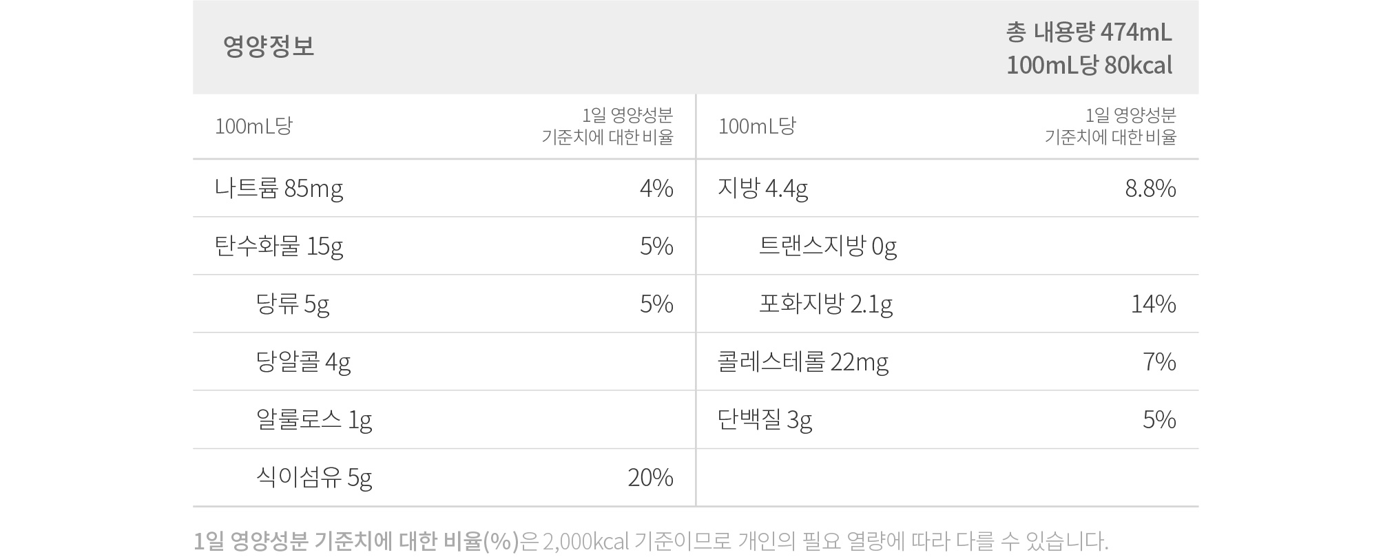Click the 나트륨 85mg row
This screenshot has height=557, width=1392.
click(444, 188)
